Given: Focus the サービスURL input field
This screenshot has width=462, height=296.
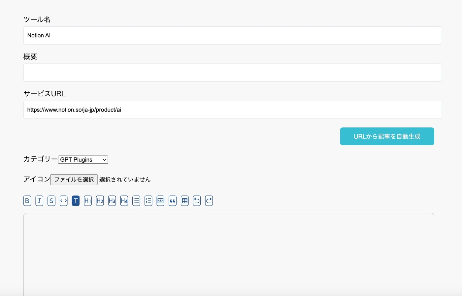Looking at the screenshot, I should click(233, 110).
